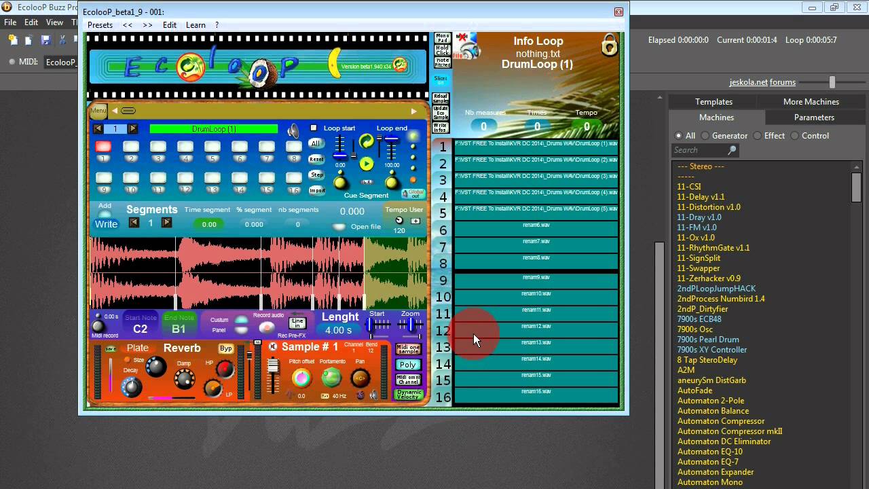Screen dimensions: 869x489
Task: Open the Learn menu
Action: tap(196, 25)
